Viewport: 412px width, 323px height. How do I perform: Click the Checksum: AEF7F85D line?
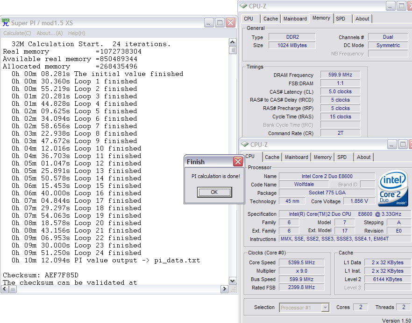coord(41,275)
